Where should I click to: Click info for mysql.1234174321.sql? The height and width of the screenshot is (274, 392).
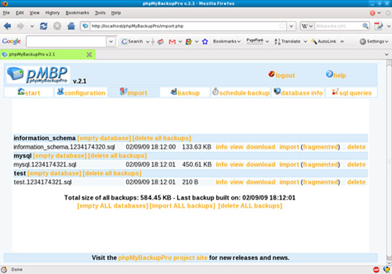tap(222, 164)
